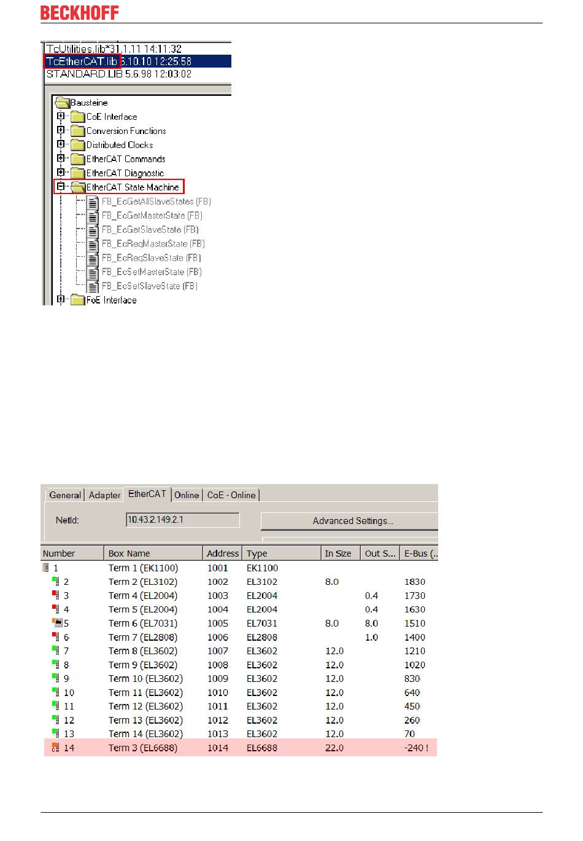583x841 pixels.
Task: Switch to the Adapter tab
Action: (x=104, y=495)
